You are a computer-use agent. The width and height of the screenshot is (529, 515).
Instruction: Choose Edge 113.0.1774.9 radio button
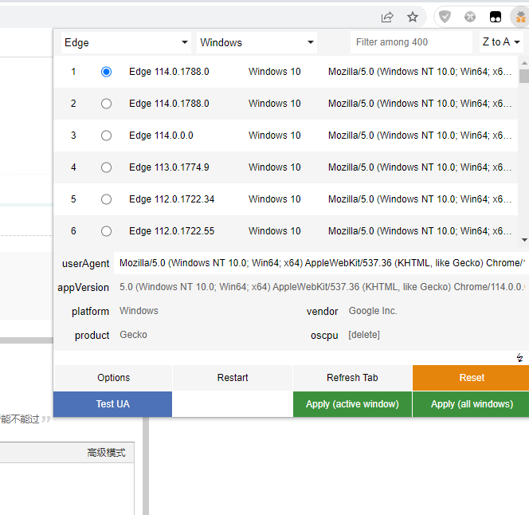106,167
